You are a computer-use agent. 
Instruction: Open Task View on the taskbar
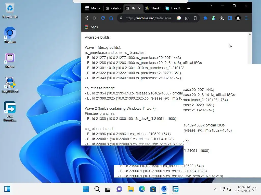[x=108, y=189]
